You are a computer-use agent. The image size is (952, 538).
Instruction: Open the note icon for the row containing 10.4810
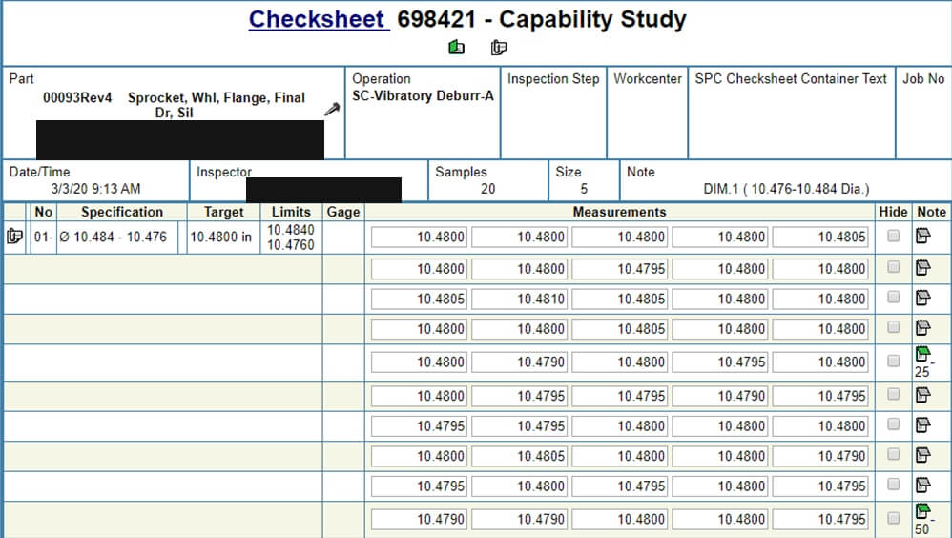pos(922,299)
